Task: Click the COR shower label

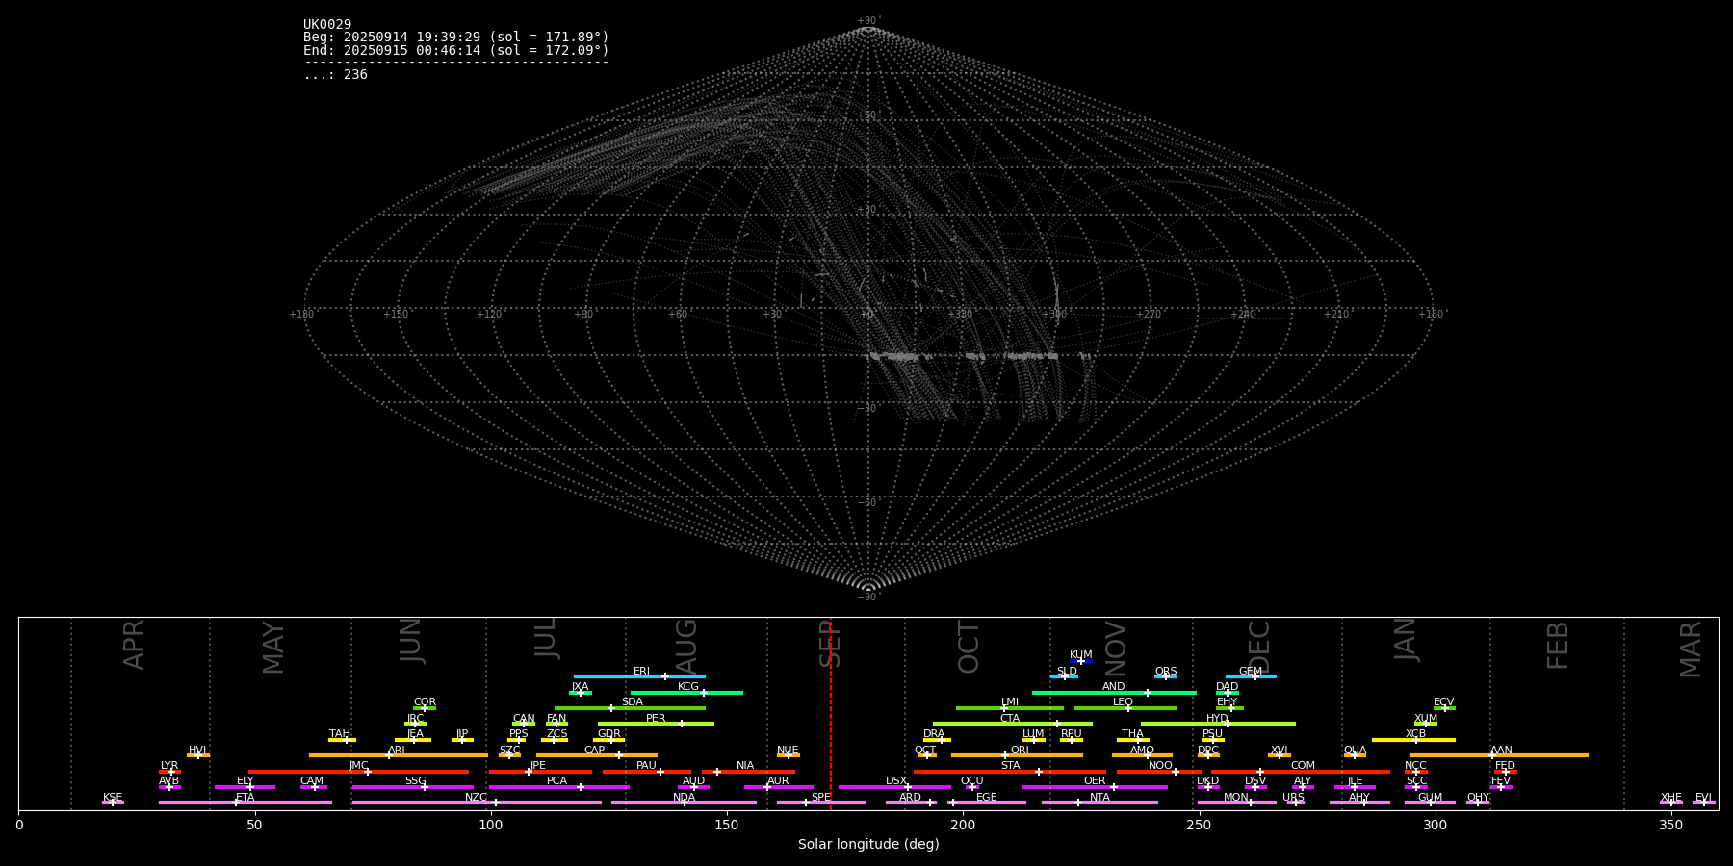Action: pyautogui.click(x=425, y=702)
